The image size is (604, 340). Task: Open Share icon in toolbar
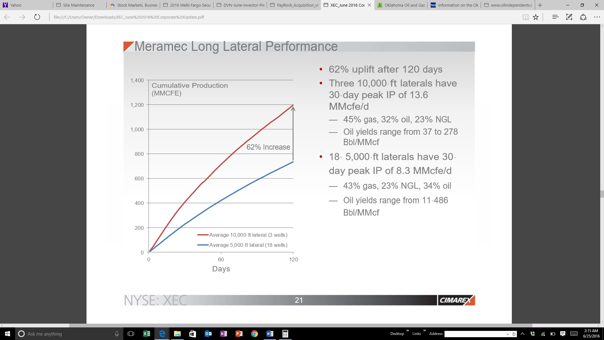tap(583, 17)
